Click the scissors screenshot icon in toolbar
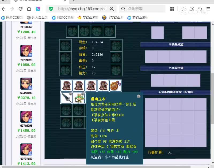Viewport: 214px width, 168px height. pos(192,9)
